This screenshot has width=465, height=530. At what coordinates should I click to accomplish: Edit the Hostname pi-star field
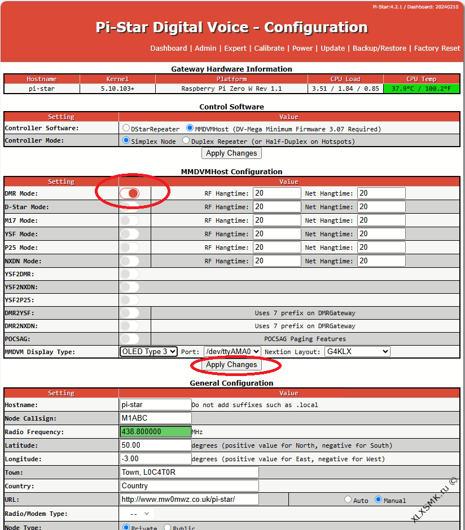click(156, 405)
